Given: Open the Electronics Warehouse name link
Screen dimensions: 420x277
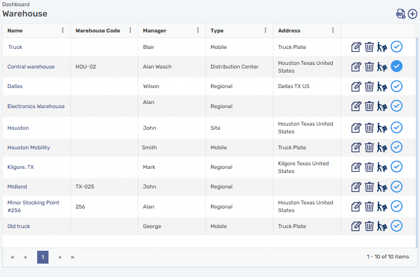Looking at the screenshot, I should point(36,107).
